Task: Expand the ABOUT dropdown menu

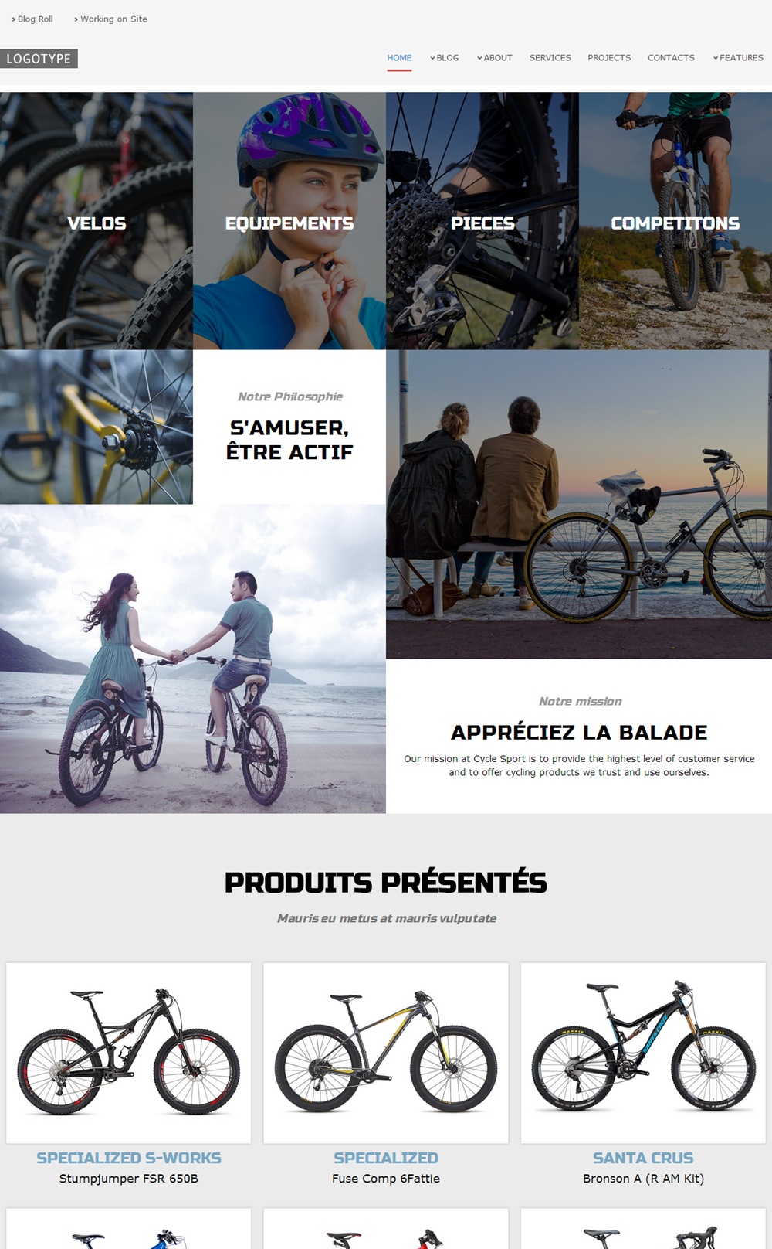Action: (495, 58)
